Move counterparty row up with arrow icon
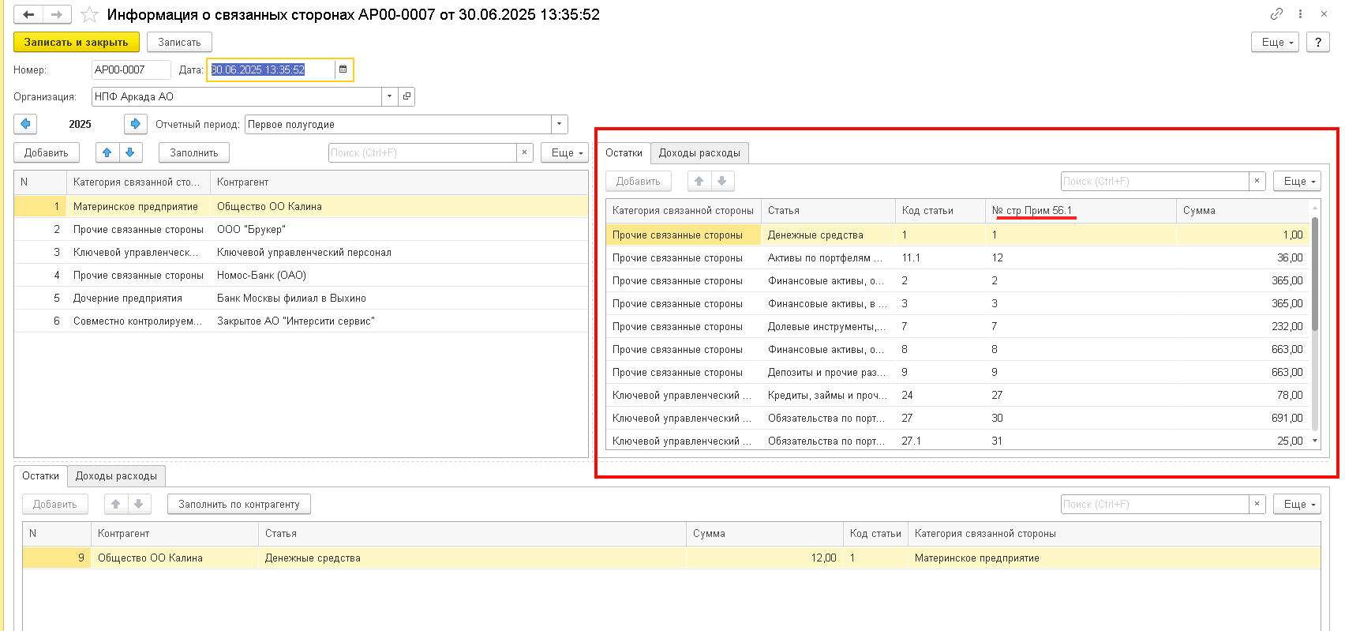Image resolution: width=1345 pixels, height=631 pixels. coord(107,152)
